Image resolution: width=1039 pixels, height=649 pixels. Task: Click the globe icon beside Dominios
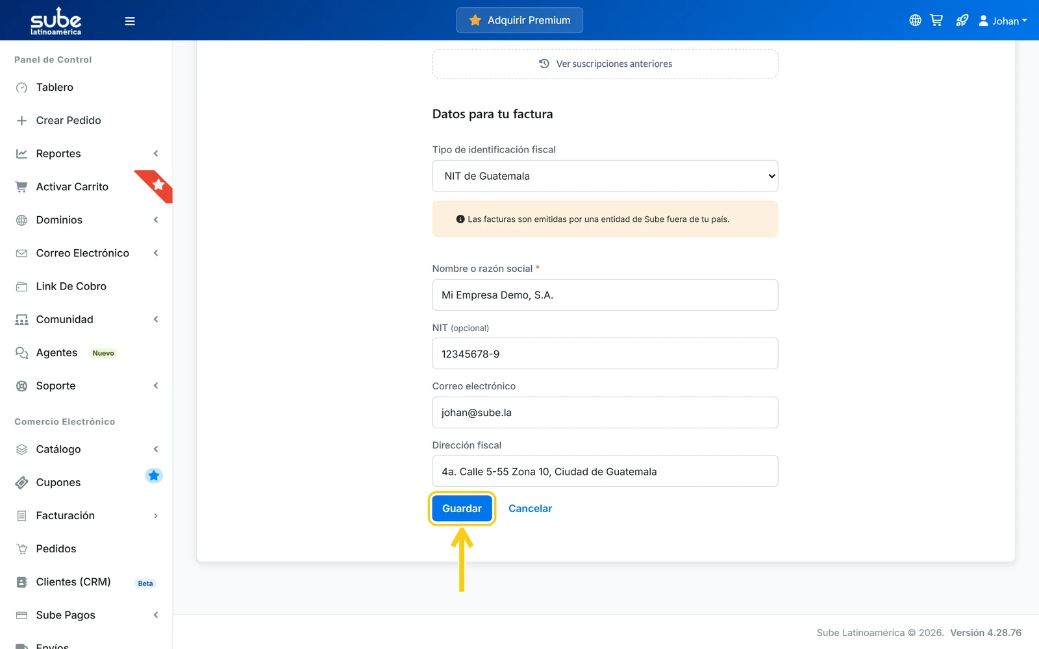pos(21,220)
